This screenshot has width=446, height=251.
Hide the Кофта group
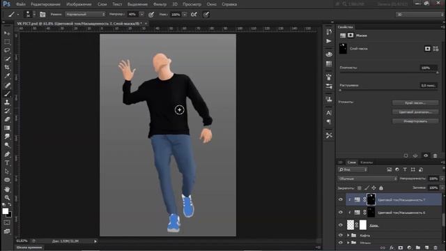pos(341,236)
